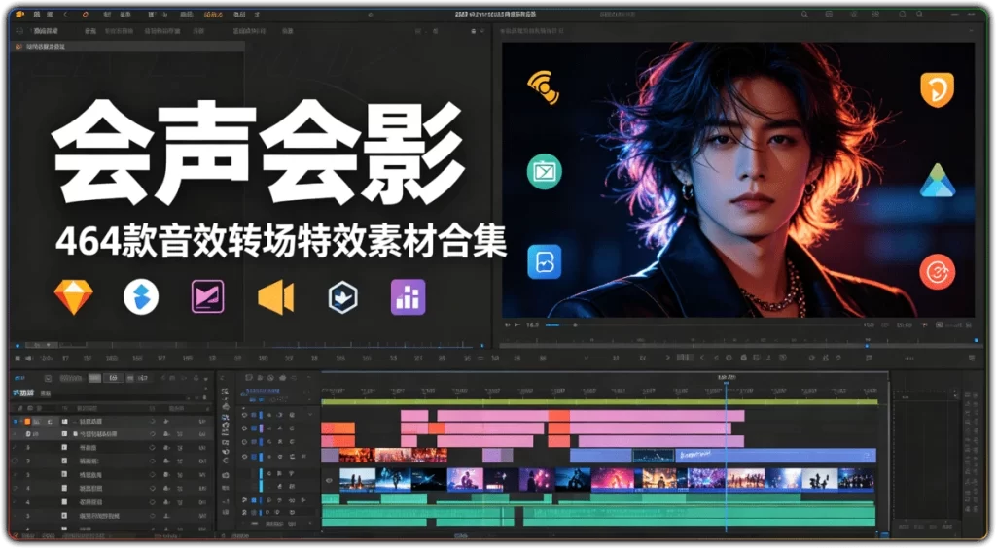Click the large title text 会声会影
This screenshot has height=548, width=996.
coord(257,154)
